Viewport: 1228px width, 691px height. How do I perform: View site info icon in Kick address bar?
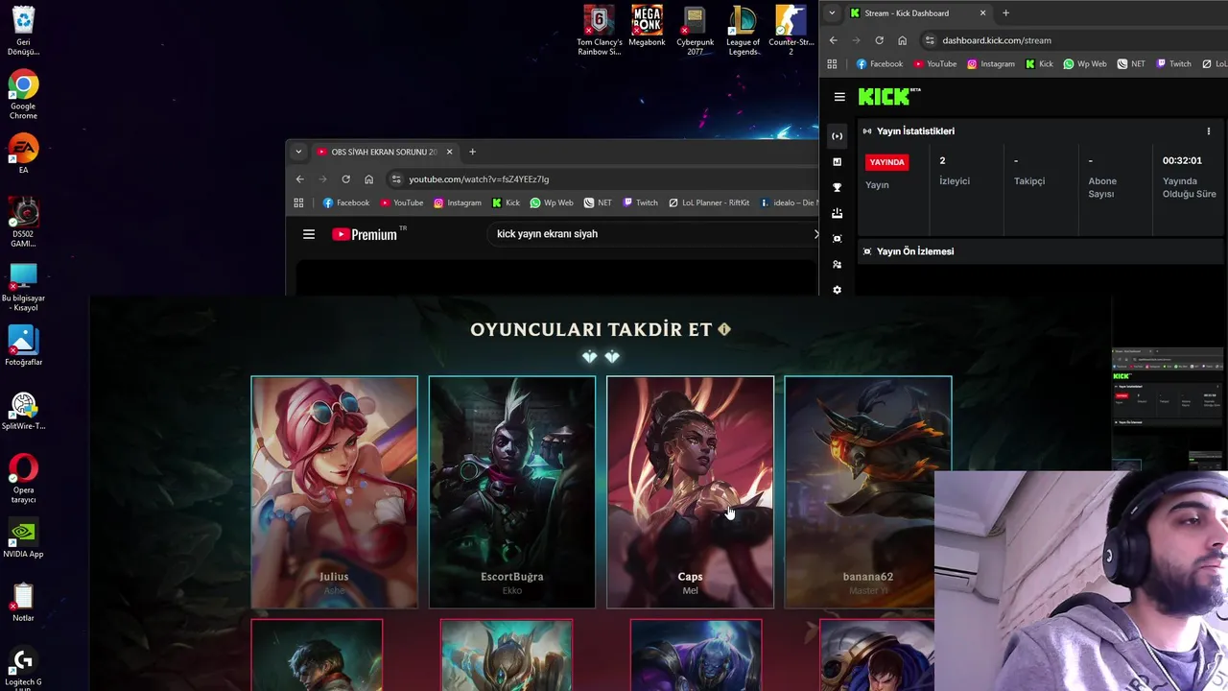[x=929, y=40]
